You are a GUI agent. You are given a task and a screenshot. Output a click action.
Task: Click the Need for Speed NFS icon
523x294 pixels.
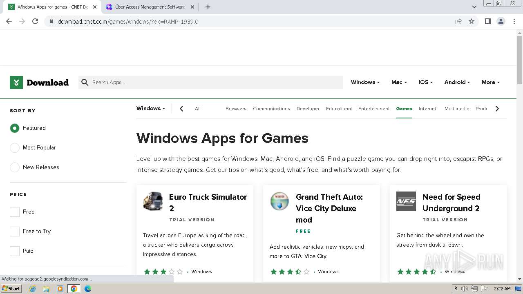[x=406, y=201]
